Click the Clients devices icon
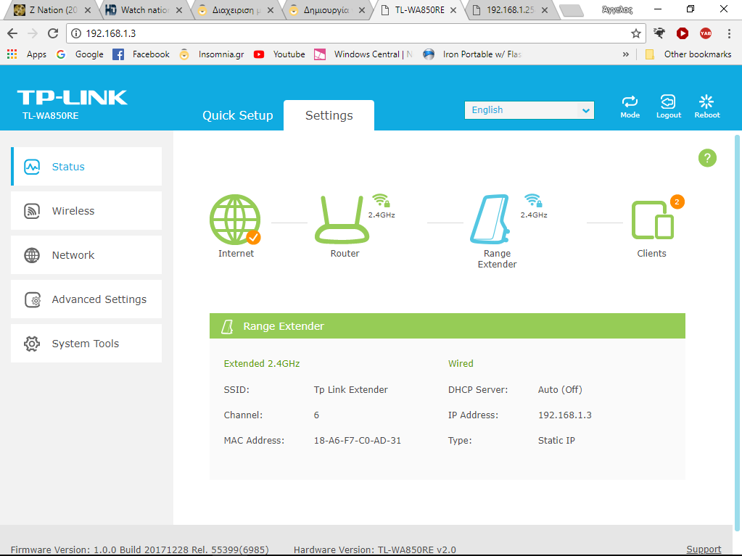742x556 pixels. click(x=653, y=220)
